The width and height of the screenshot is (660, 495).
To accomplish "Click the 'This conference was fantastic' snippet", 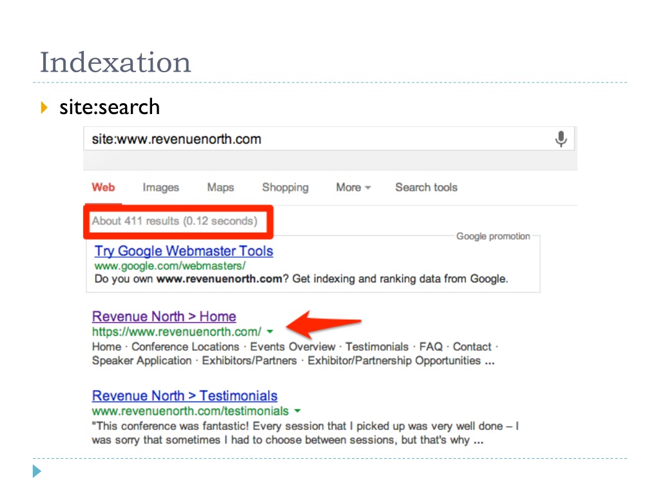I will (305, 433).
